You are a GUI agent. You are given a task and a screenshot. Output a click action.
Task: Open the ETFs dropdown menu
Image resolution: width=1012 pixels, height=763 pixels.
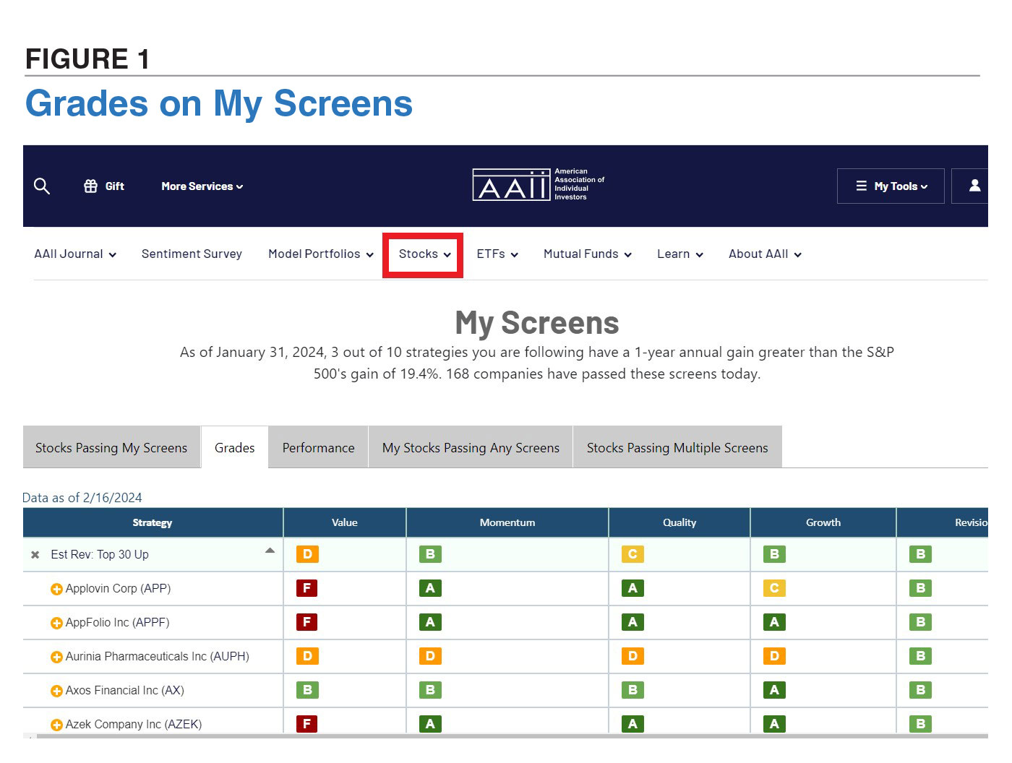pos(497,254)
